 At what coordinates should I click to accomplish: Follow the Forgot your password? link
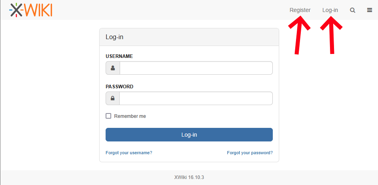(x=250, y=153)
